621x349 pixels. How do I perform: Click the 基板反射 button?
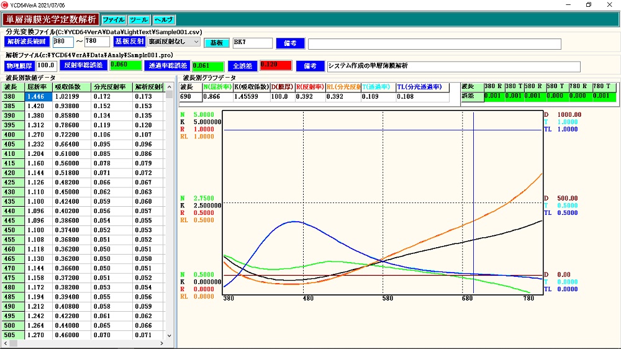point(129,42)
